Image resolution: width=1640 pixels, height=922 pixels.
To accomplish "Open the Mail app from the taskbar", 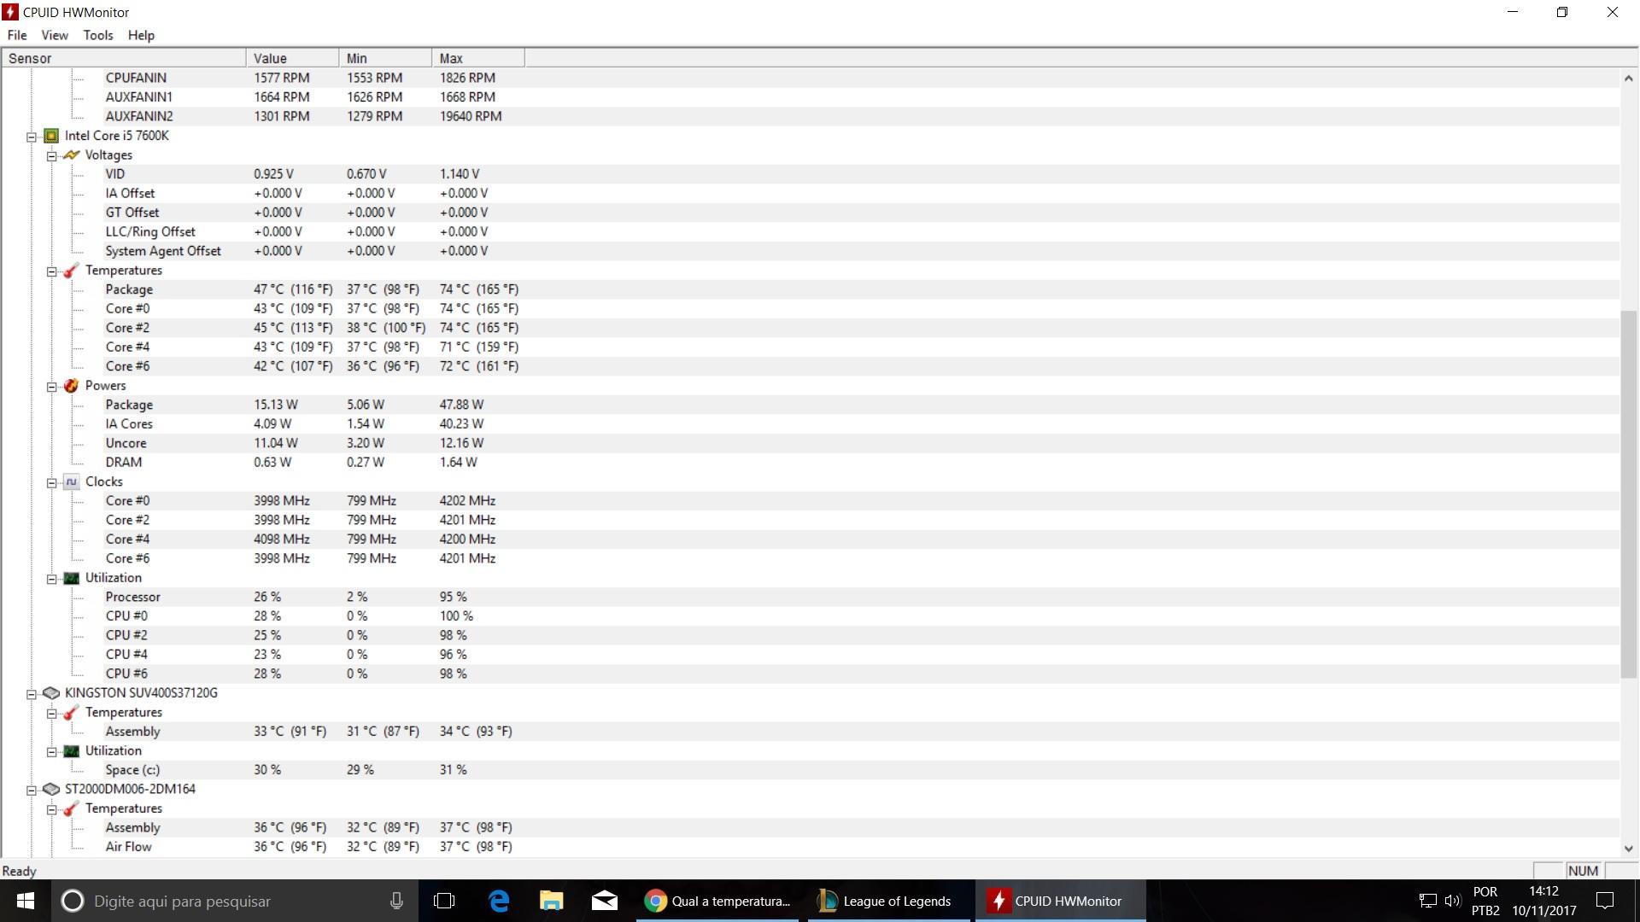I will click(605, 901).
